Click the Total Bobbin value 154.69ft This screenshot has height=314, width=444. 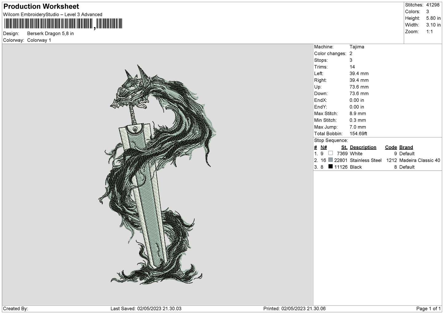tap(358, 134)
